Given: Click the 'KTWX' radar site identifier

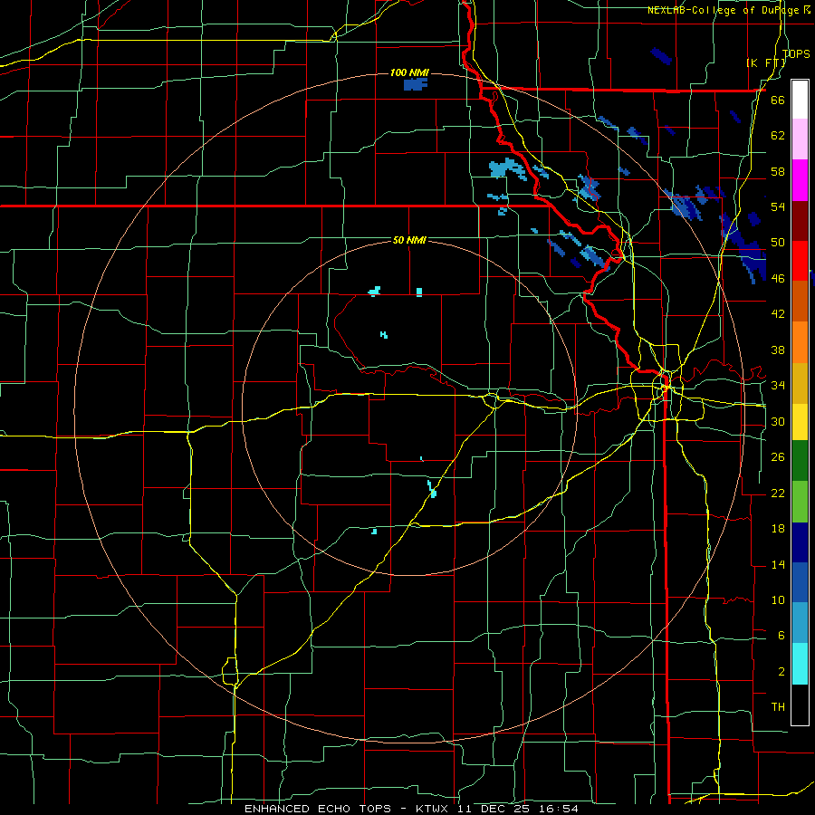Looking at the screenshot, I should click(x=434, y=809).
